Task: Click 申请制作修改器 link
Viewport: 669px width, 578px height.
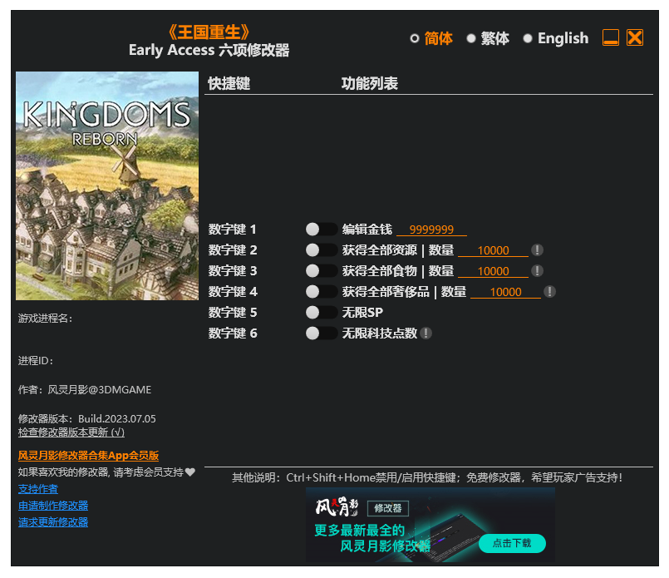Action: (x=53, y=506)
